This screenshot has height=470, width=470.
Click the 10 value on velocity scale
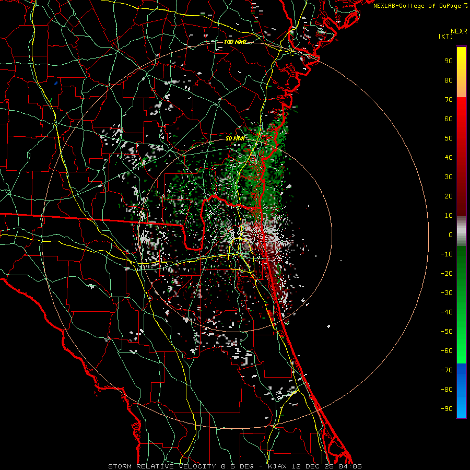coord(449,216)
